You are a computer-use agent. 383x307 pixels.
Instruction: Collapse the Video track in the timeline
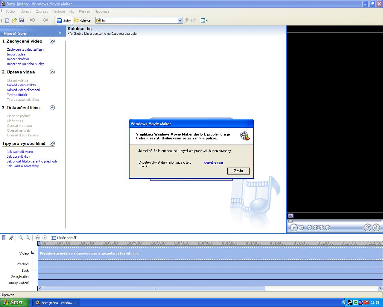[33, 252]
